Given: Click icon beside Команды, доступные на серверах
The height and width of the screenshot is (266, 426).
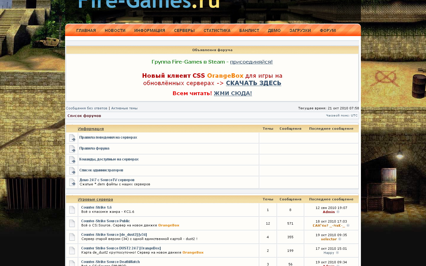Looking at the screenshot, I should click(x=72, y=160).
